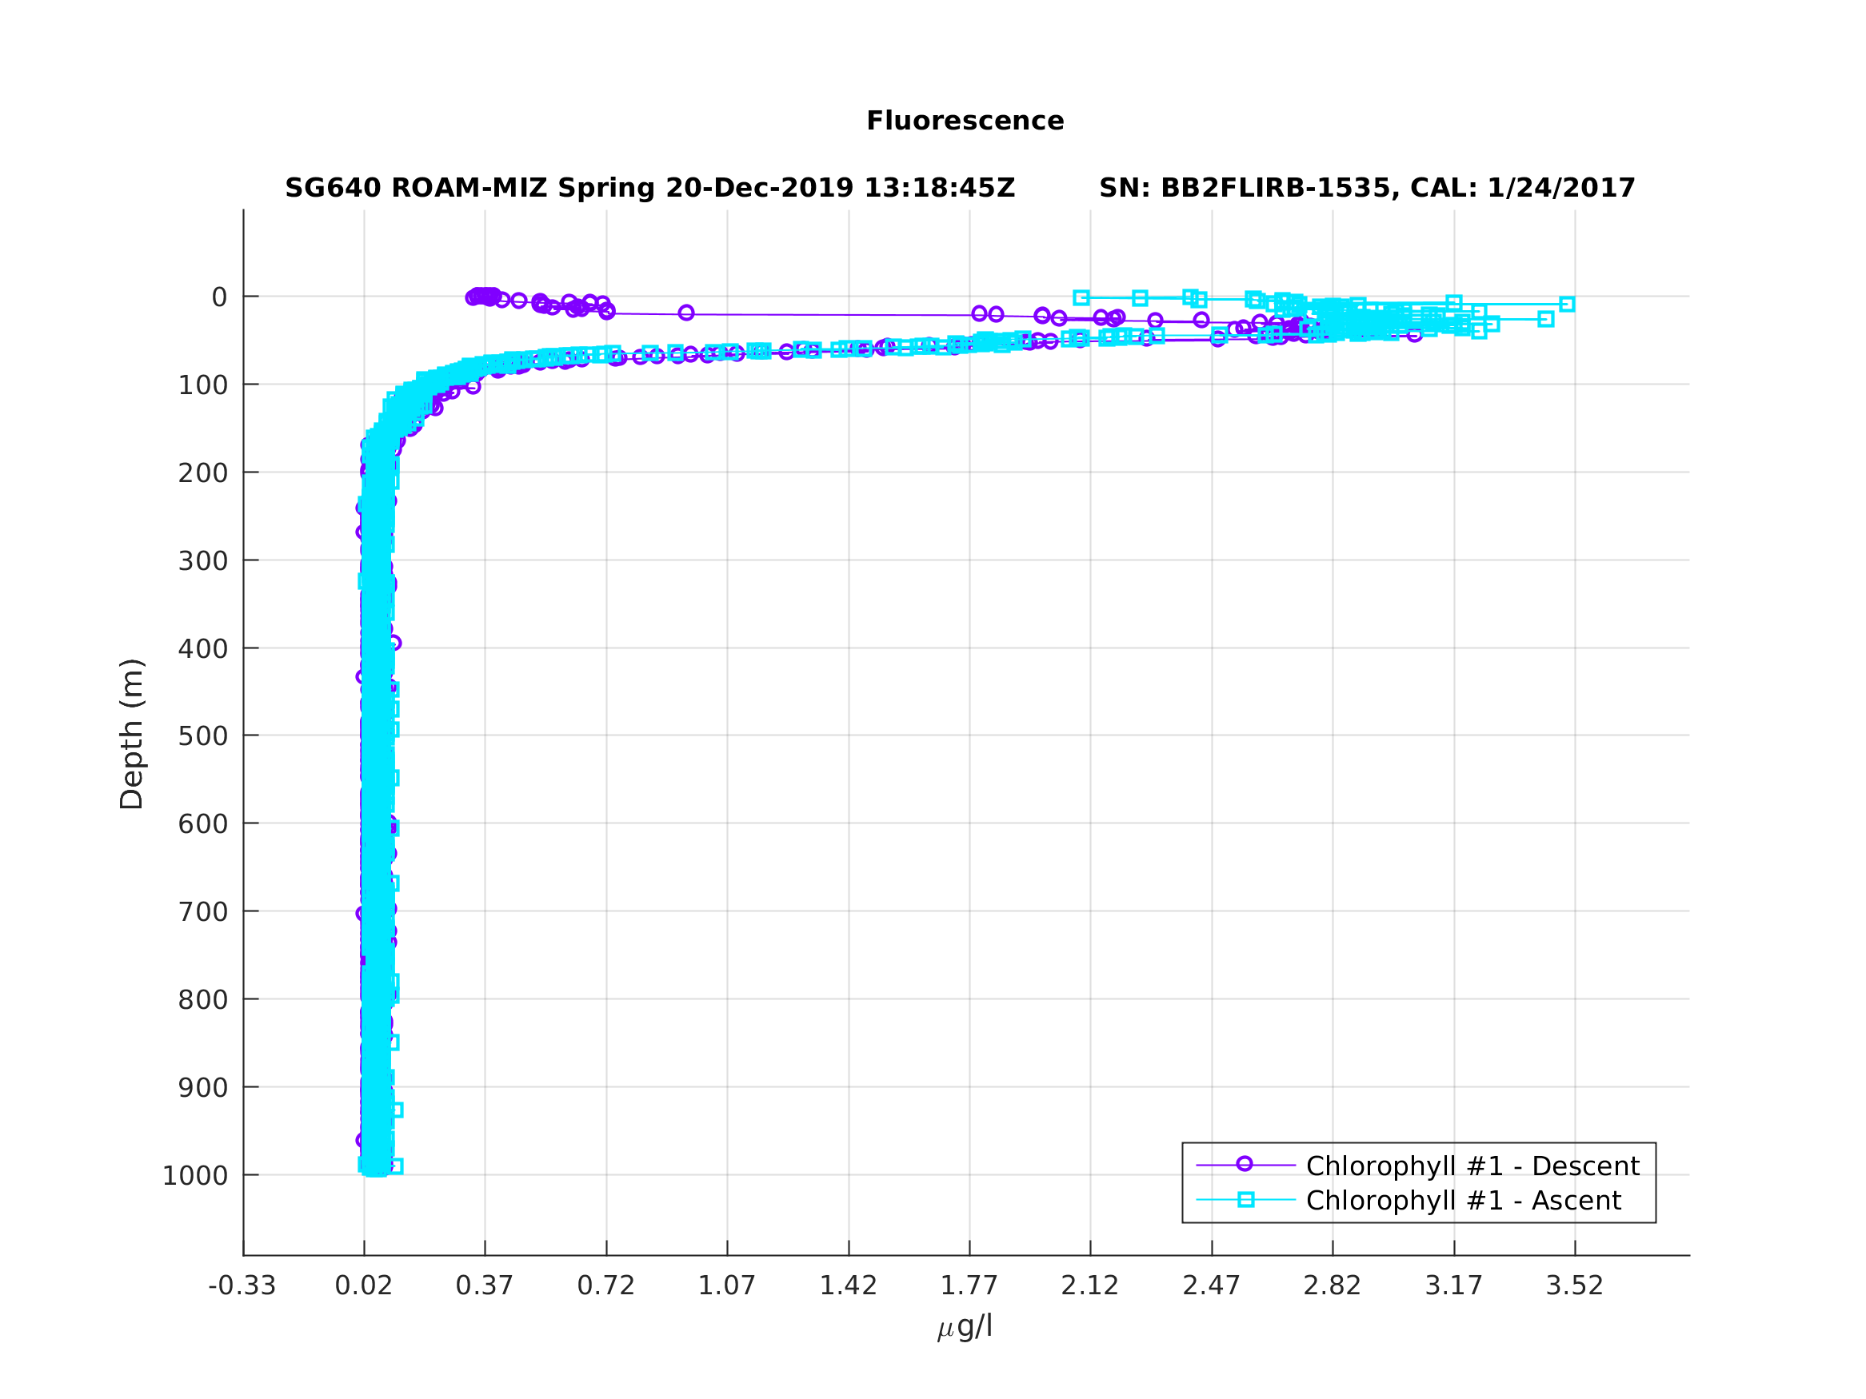Click the 'µg/l' x-axis label
The image size is (1866, 1399).
click(965, 1326)
